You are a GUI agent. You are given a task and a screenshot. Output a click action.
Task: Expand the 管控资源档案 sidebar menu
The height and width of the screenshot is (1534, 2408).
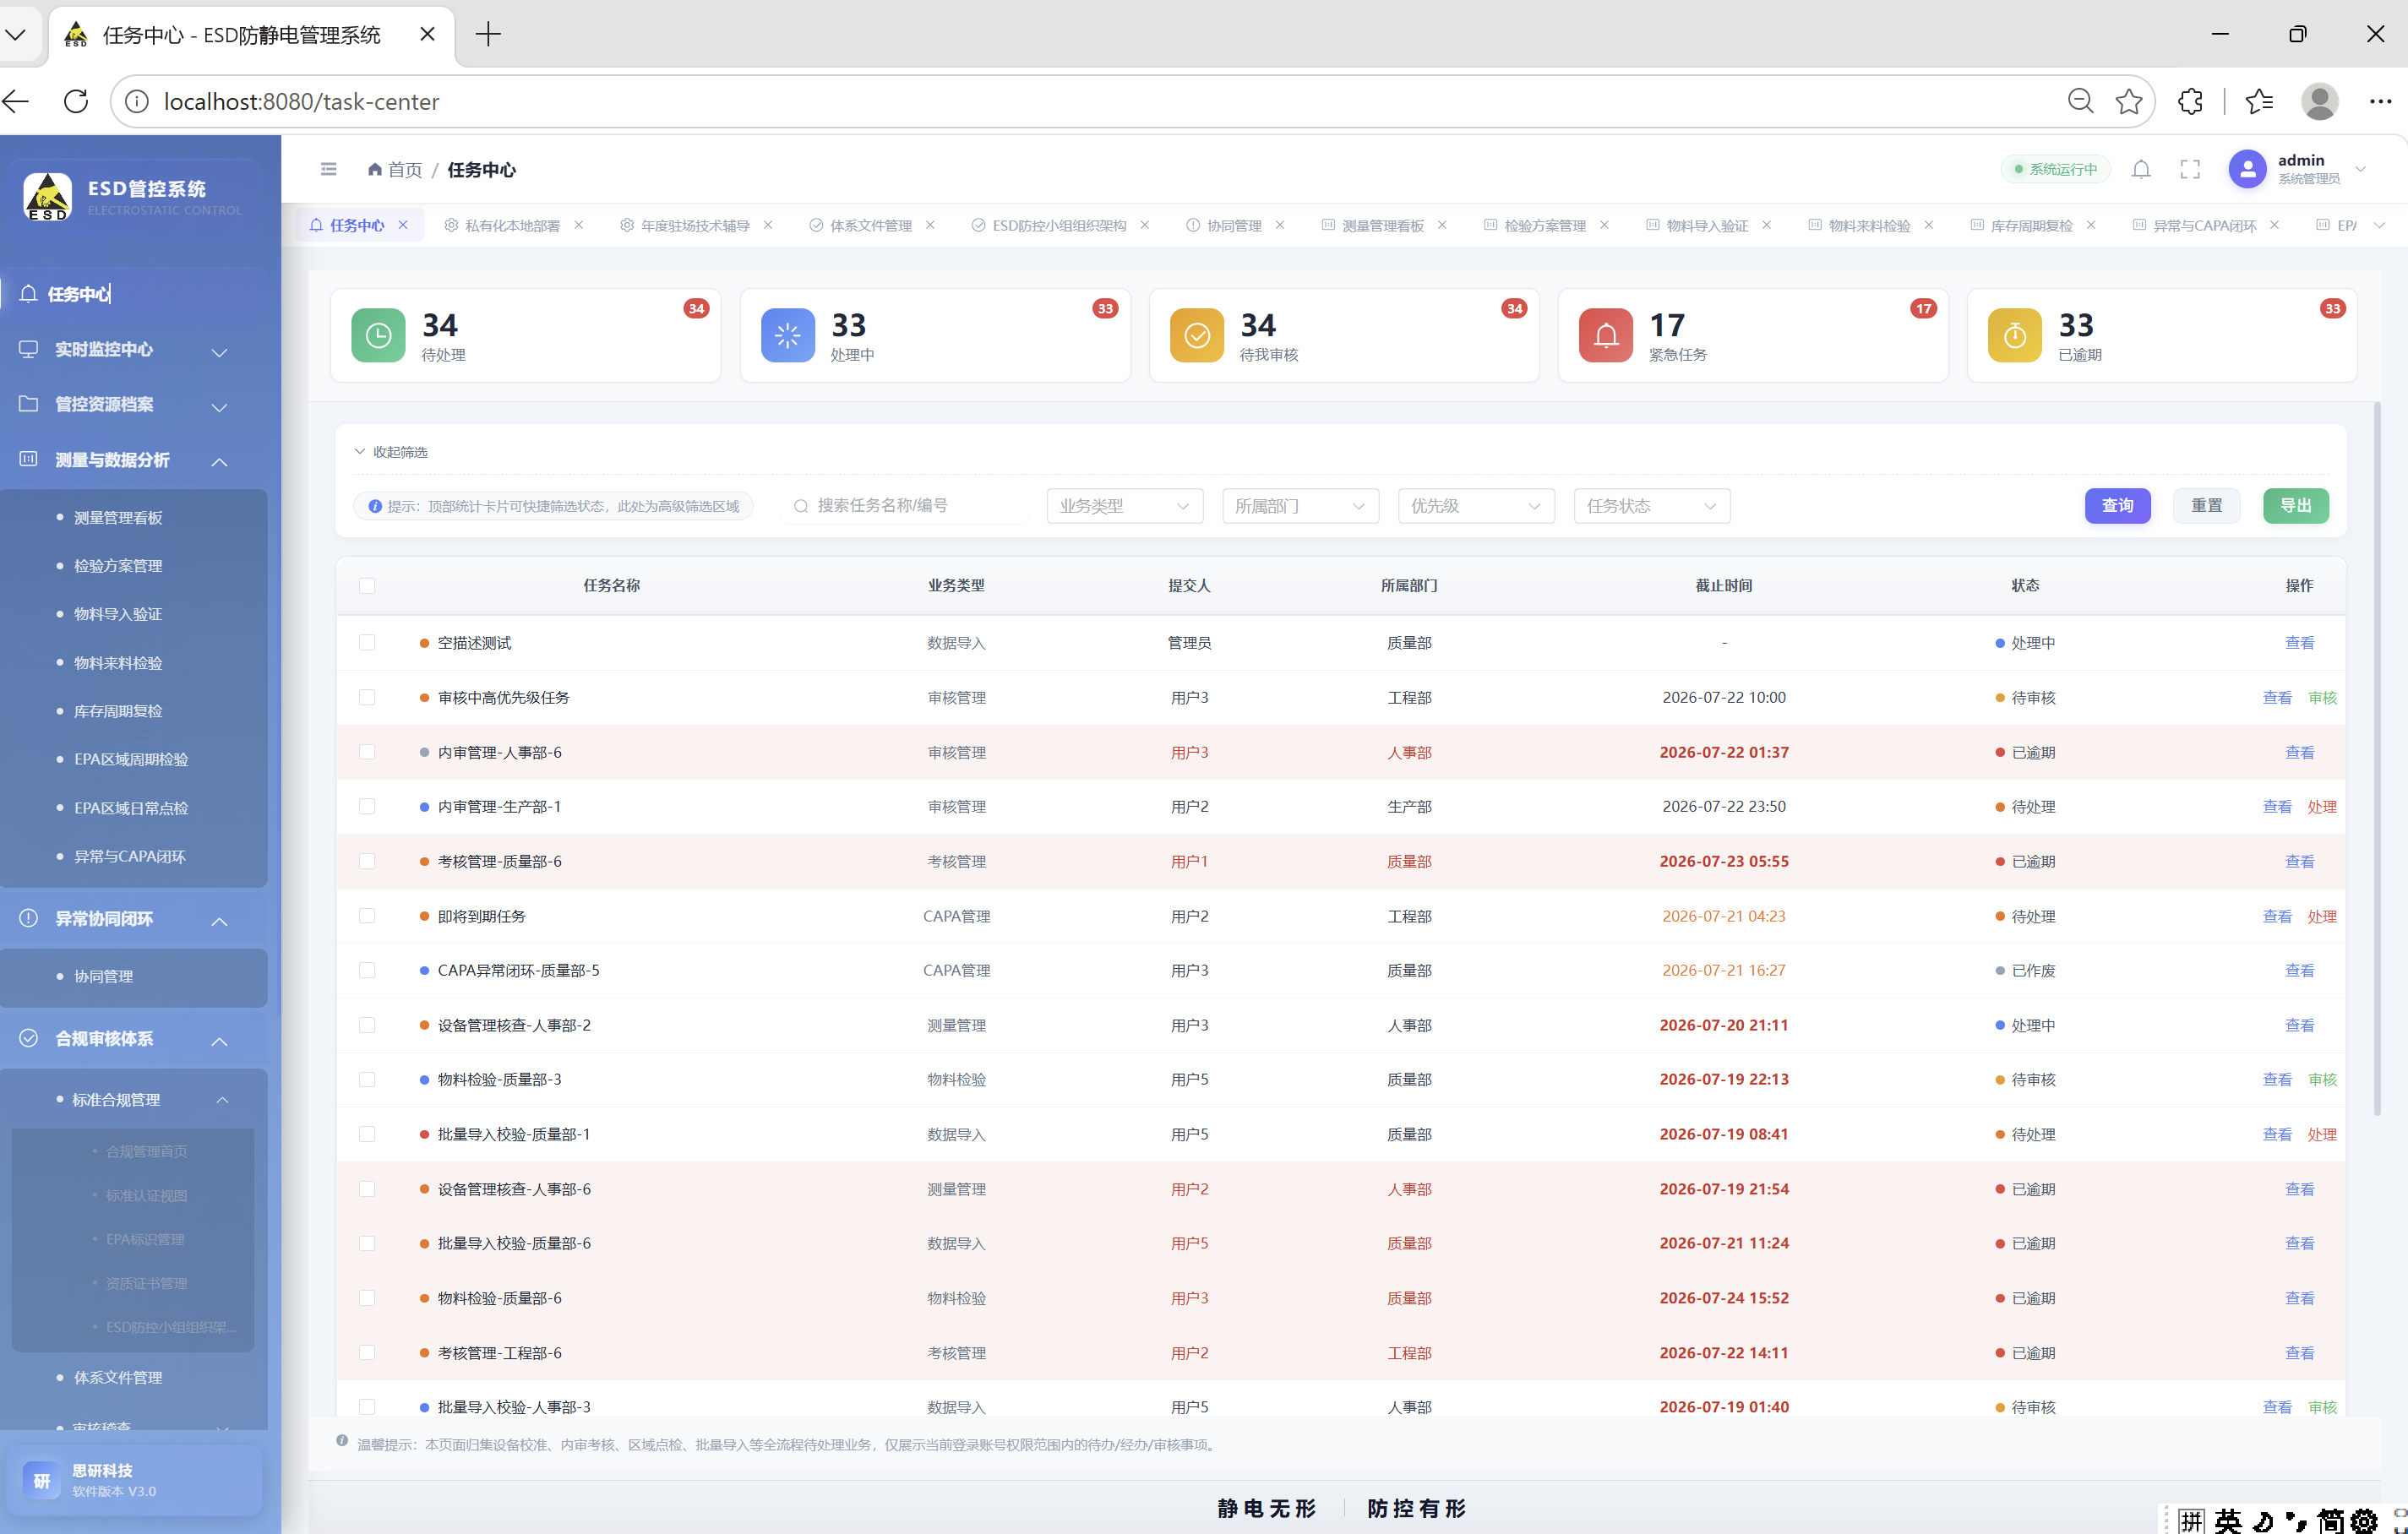pos(134,404)
